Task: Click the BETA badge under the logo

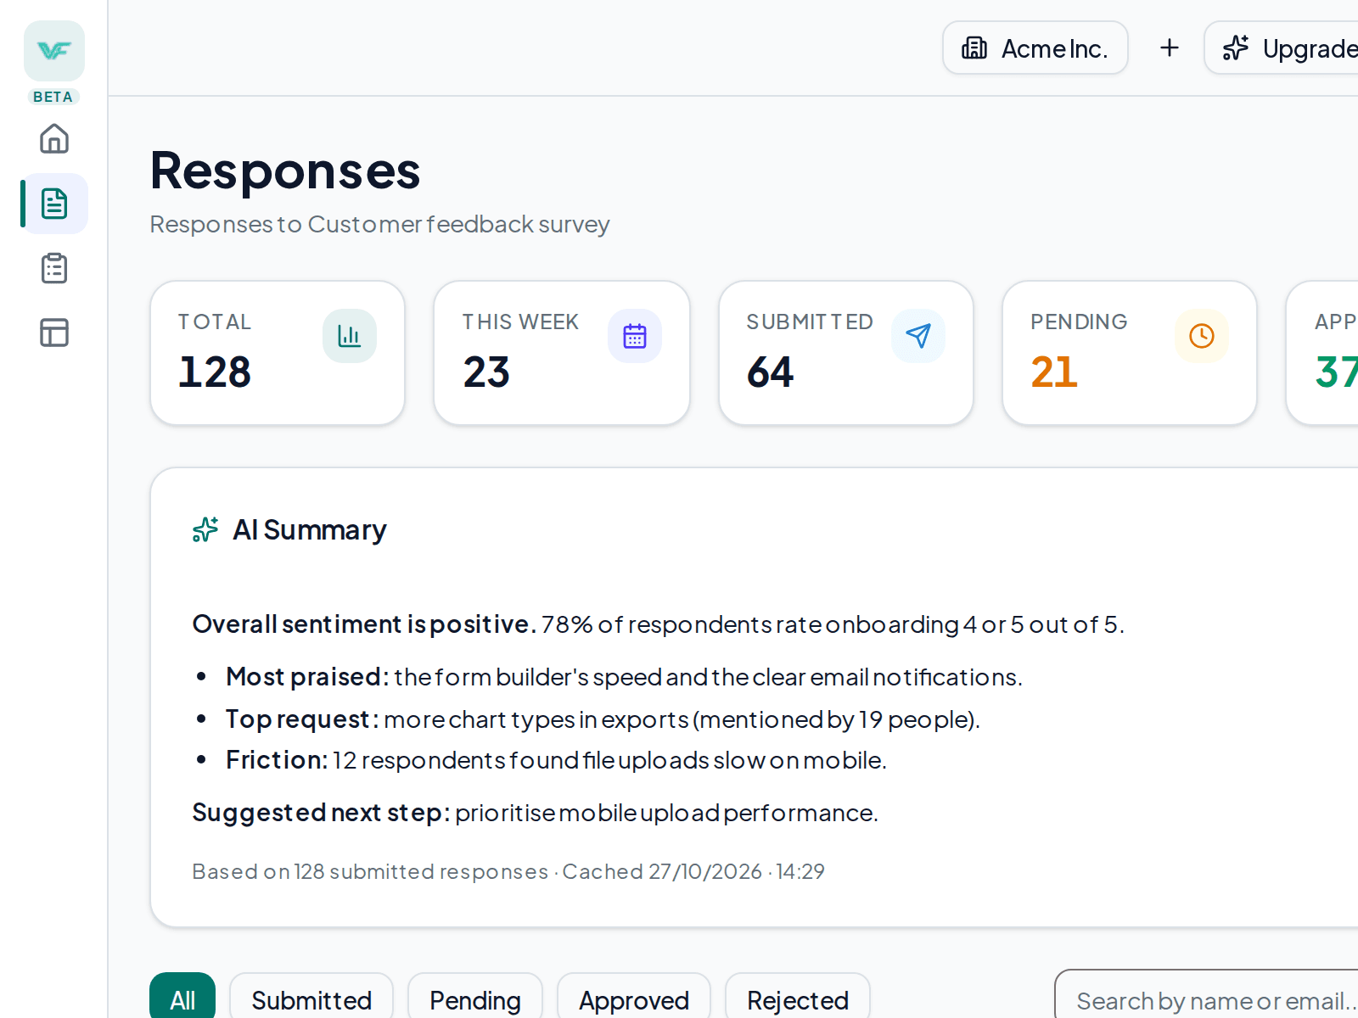Action: (53, 97)
